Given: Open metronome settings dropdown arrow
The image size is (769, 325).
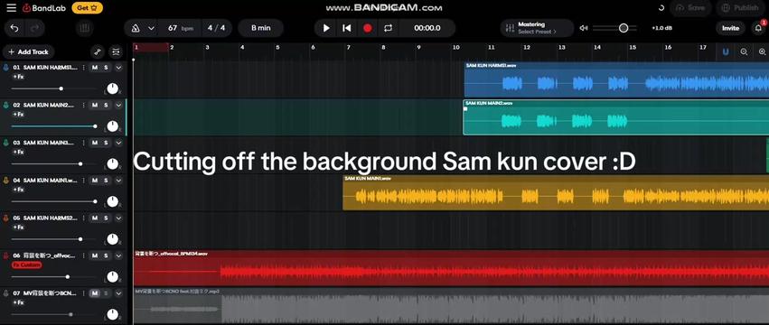Looking at the screenshot, I should point(151,28).
